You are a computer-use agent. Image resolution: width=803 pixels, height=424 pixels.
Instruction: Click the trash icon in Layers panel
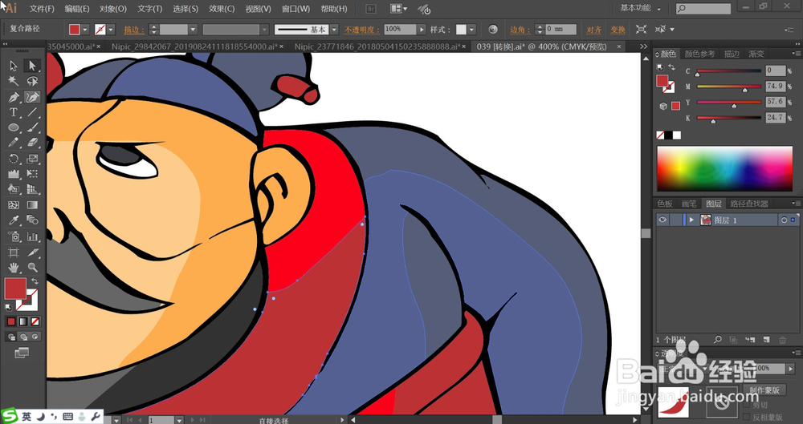click(x=782, y=340)
